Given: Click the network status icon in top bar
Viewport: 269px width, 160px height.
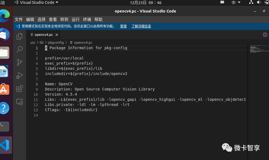Looking at the screenshot, I should coord(251,2).
